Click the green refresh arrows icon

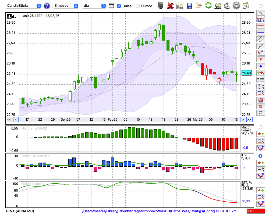pos(208,6)
